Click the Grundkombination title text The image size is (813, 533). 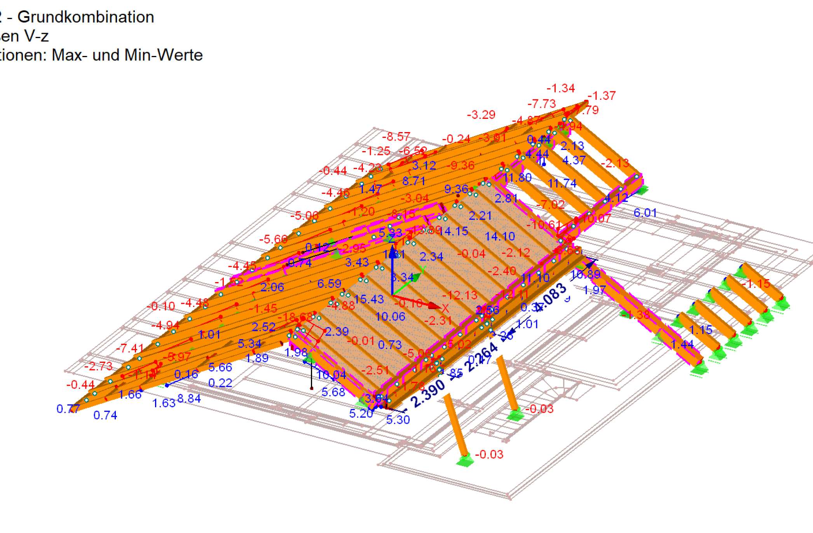(86, 17)
